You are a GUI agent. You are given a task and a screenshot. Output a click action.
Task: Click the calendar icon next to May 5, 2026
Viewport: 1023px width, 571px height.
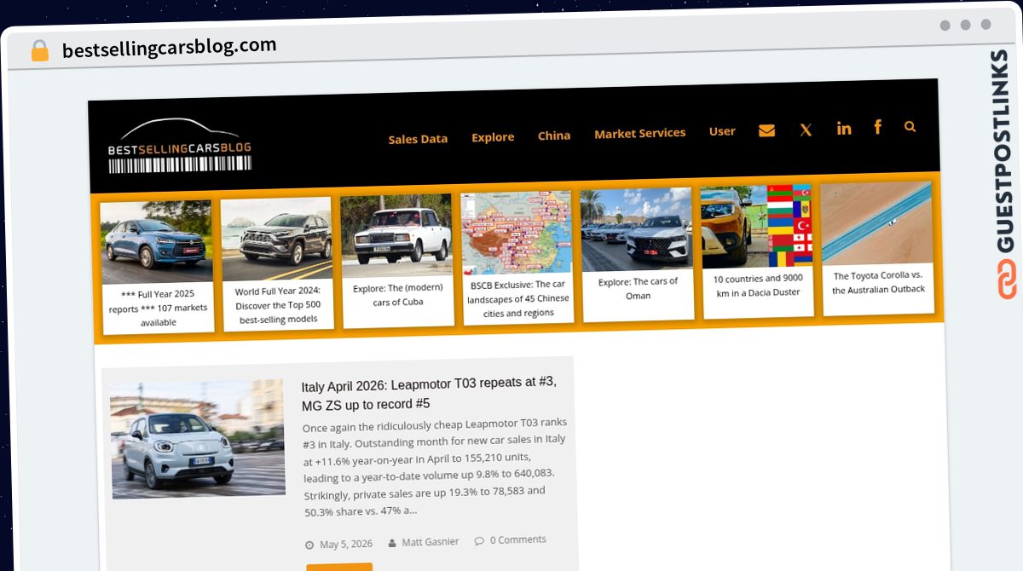[x=309, y=545]
